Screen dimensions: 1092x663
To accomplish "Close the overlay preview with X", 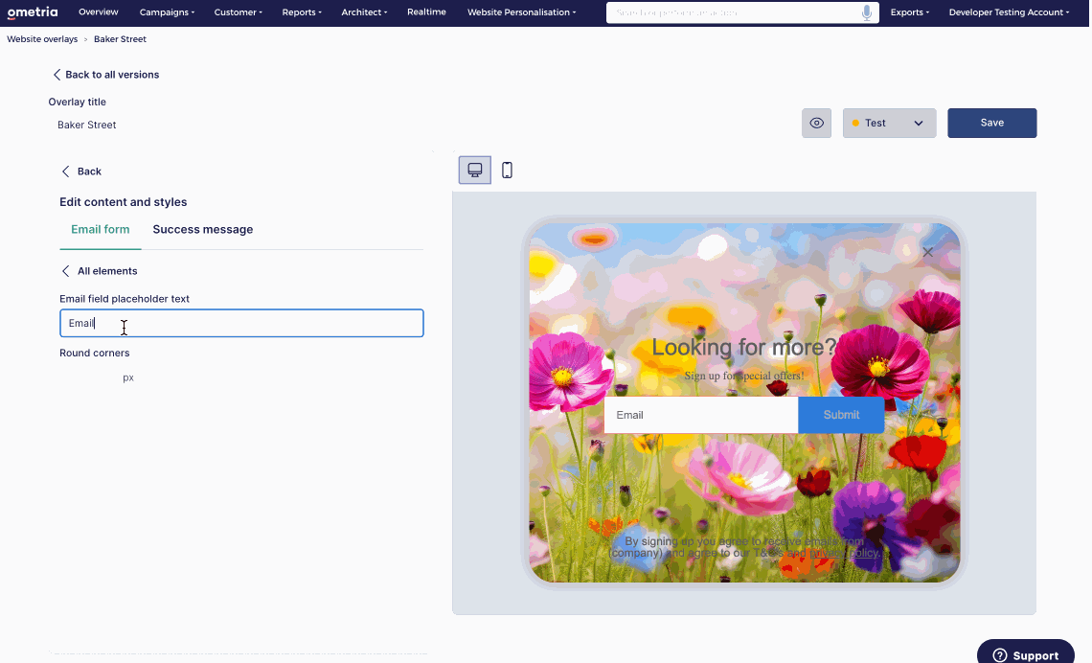I will 927,252.
